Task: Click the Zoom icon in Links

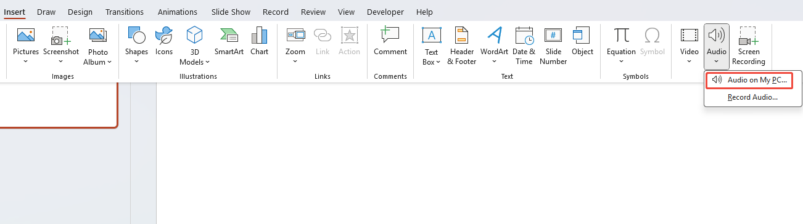Action: point(295,36)
